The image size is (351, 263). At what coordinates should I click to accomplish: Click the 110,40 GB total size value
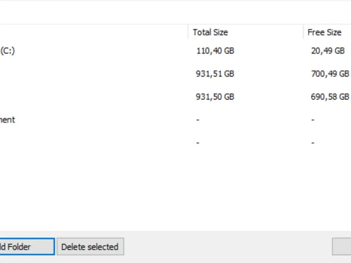pyautogui.click(x=215, y=51)
